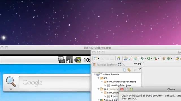Toggle Link with Editor in Package Explorer

point(129,70)
